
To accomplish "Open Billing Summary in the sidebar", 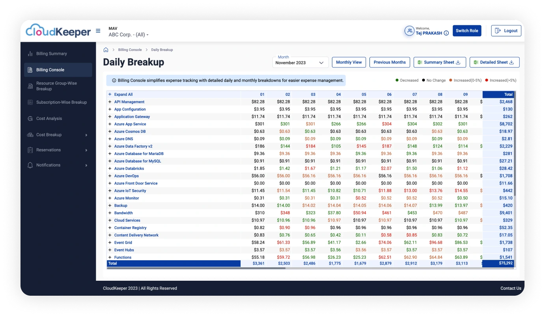I will (x=58, y=54).
